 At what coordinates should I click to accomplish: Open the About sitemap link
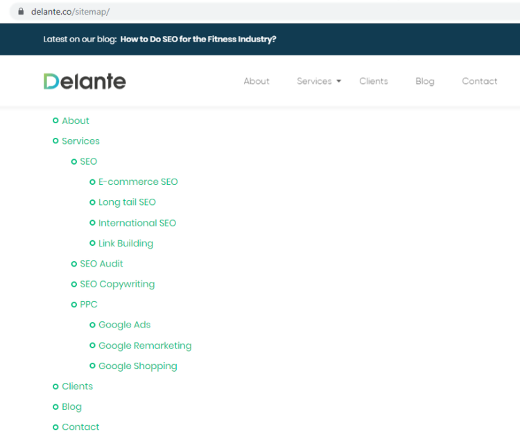point(76,120)
